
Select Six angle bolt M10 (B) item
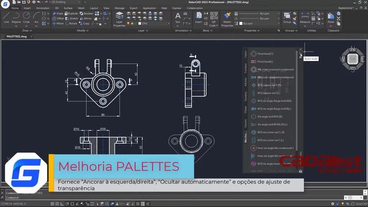[266, 117]
